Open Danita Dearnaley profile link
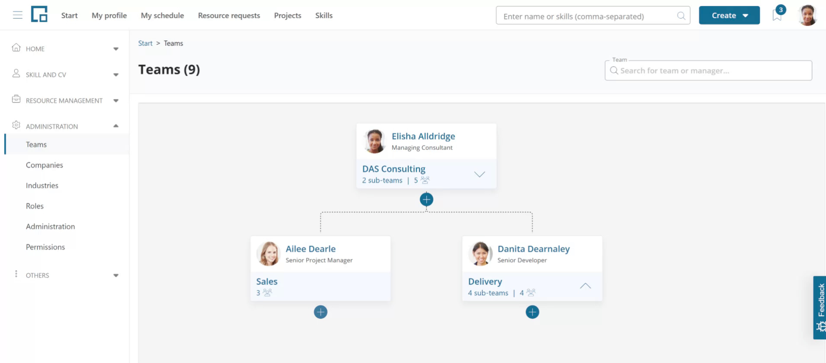This screenshot has height=363, width=826. [x=533, y=249]
